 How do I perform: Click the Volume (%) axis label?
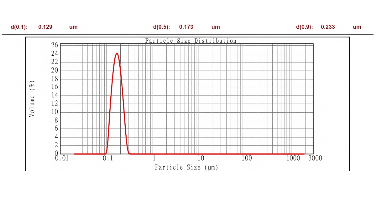32,99
